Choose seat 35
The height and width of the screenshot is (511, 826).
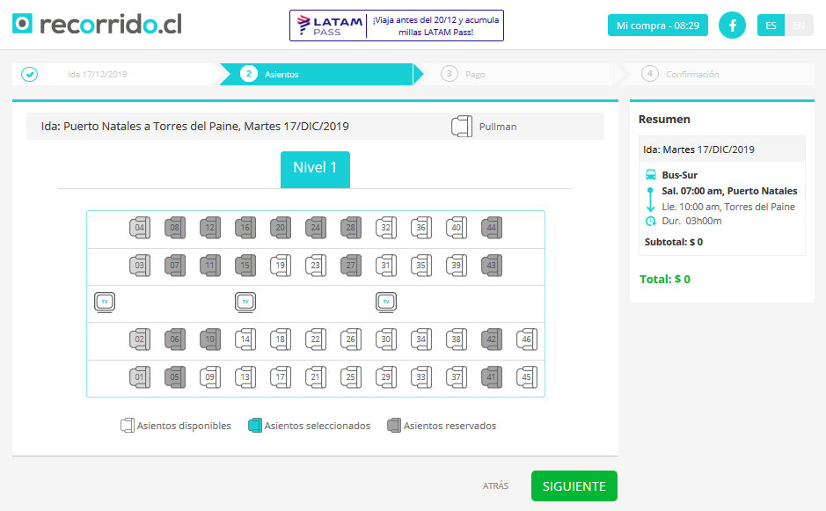point(421,266)
